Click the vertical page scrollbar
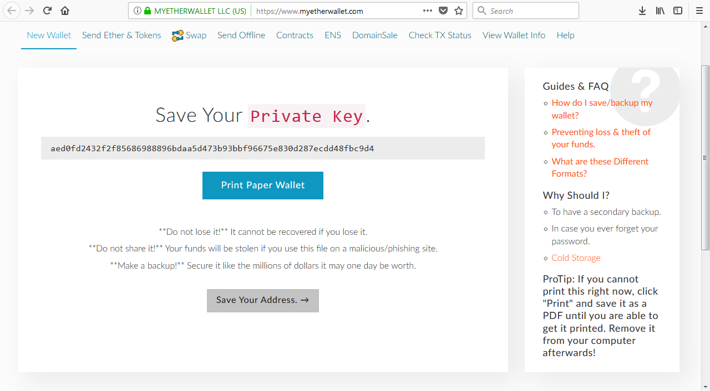This screenshot has width=710, height=391. [x=706, y=158]
